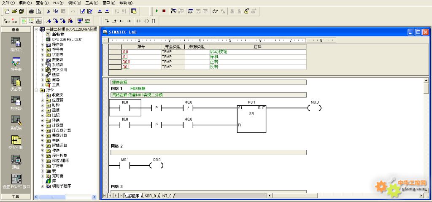Clear all bookmarks
The image size is (432, 202).
(x=70, y=21)
